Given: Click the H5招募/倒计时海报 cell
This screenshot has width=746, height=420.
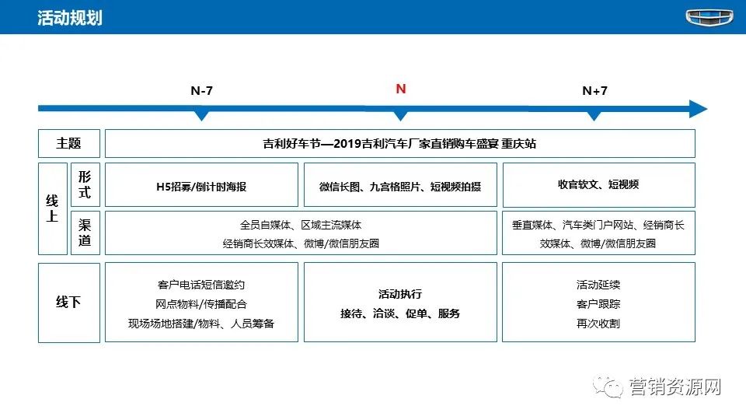Looking at the screenshot, I should click(x=202, y=185).
